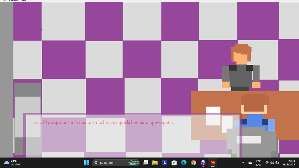Check the battery tray icon
Screen dimensions: 299x168
tap(277, 163)
